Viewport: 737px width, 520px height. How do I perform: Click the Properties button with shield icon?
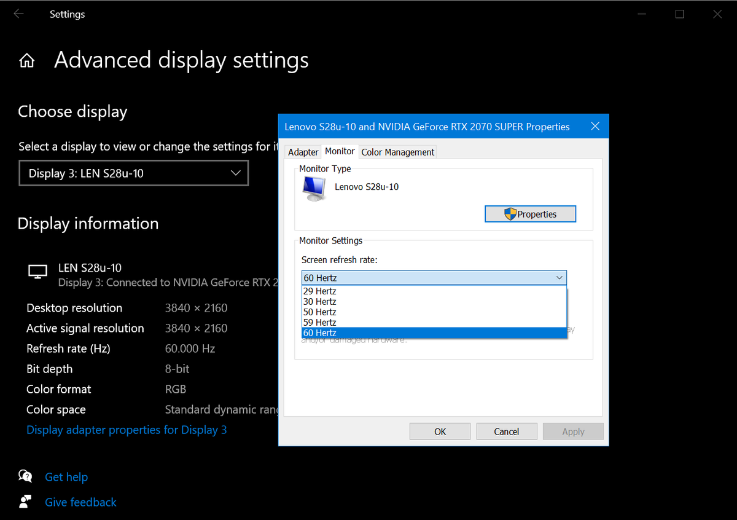click(x=530, y=213)
